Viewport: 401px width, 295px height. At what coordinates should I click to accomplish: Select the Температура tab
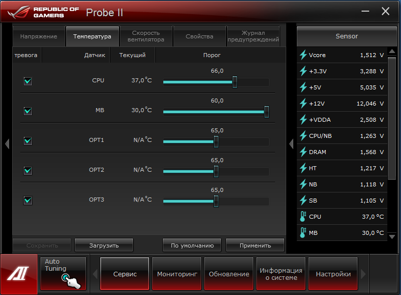point(93,36)
